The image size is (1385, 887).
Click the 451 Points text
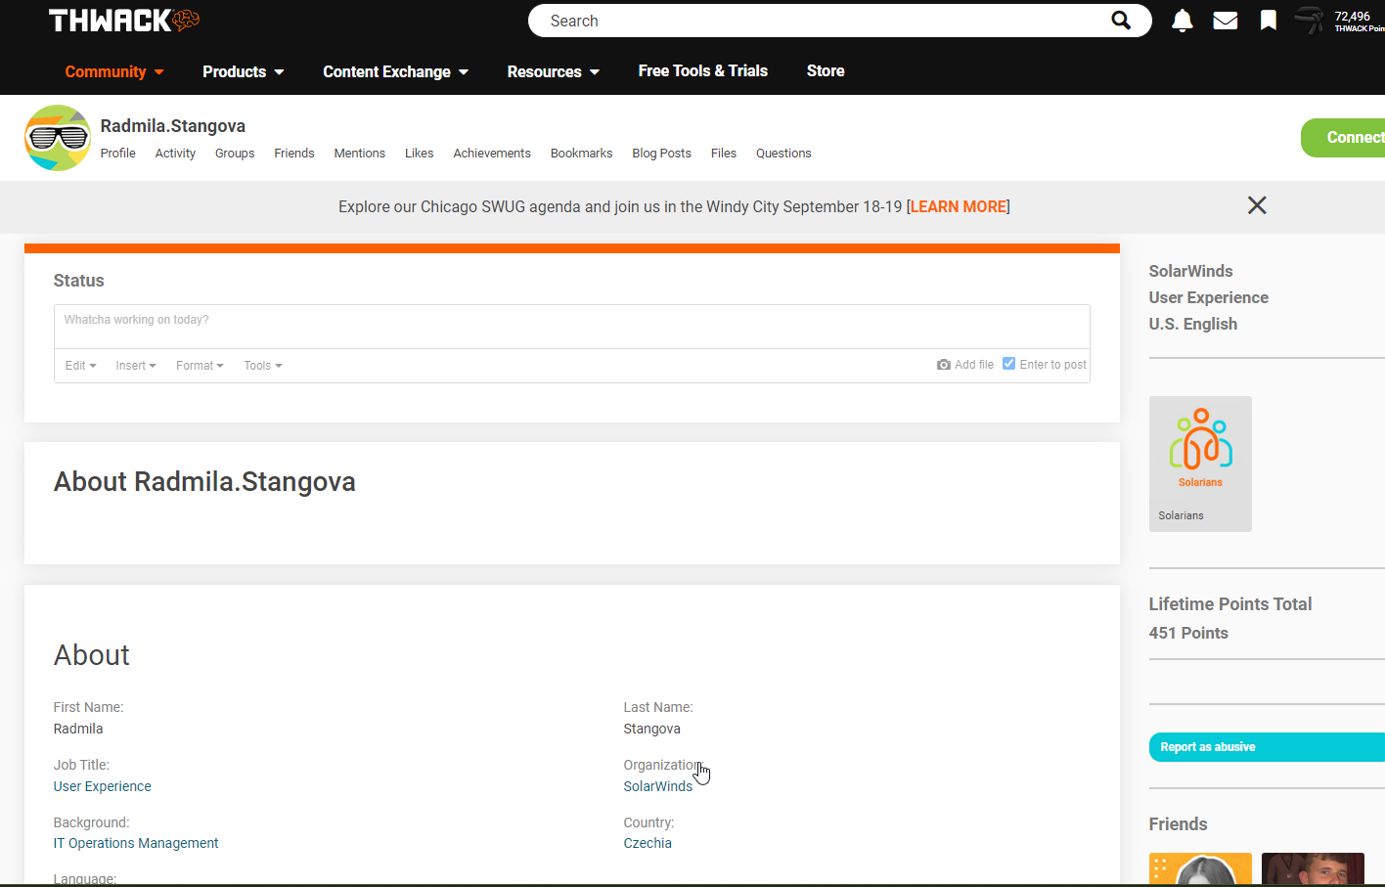(x=1188, y=633)
